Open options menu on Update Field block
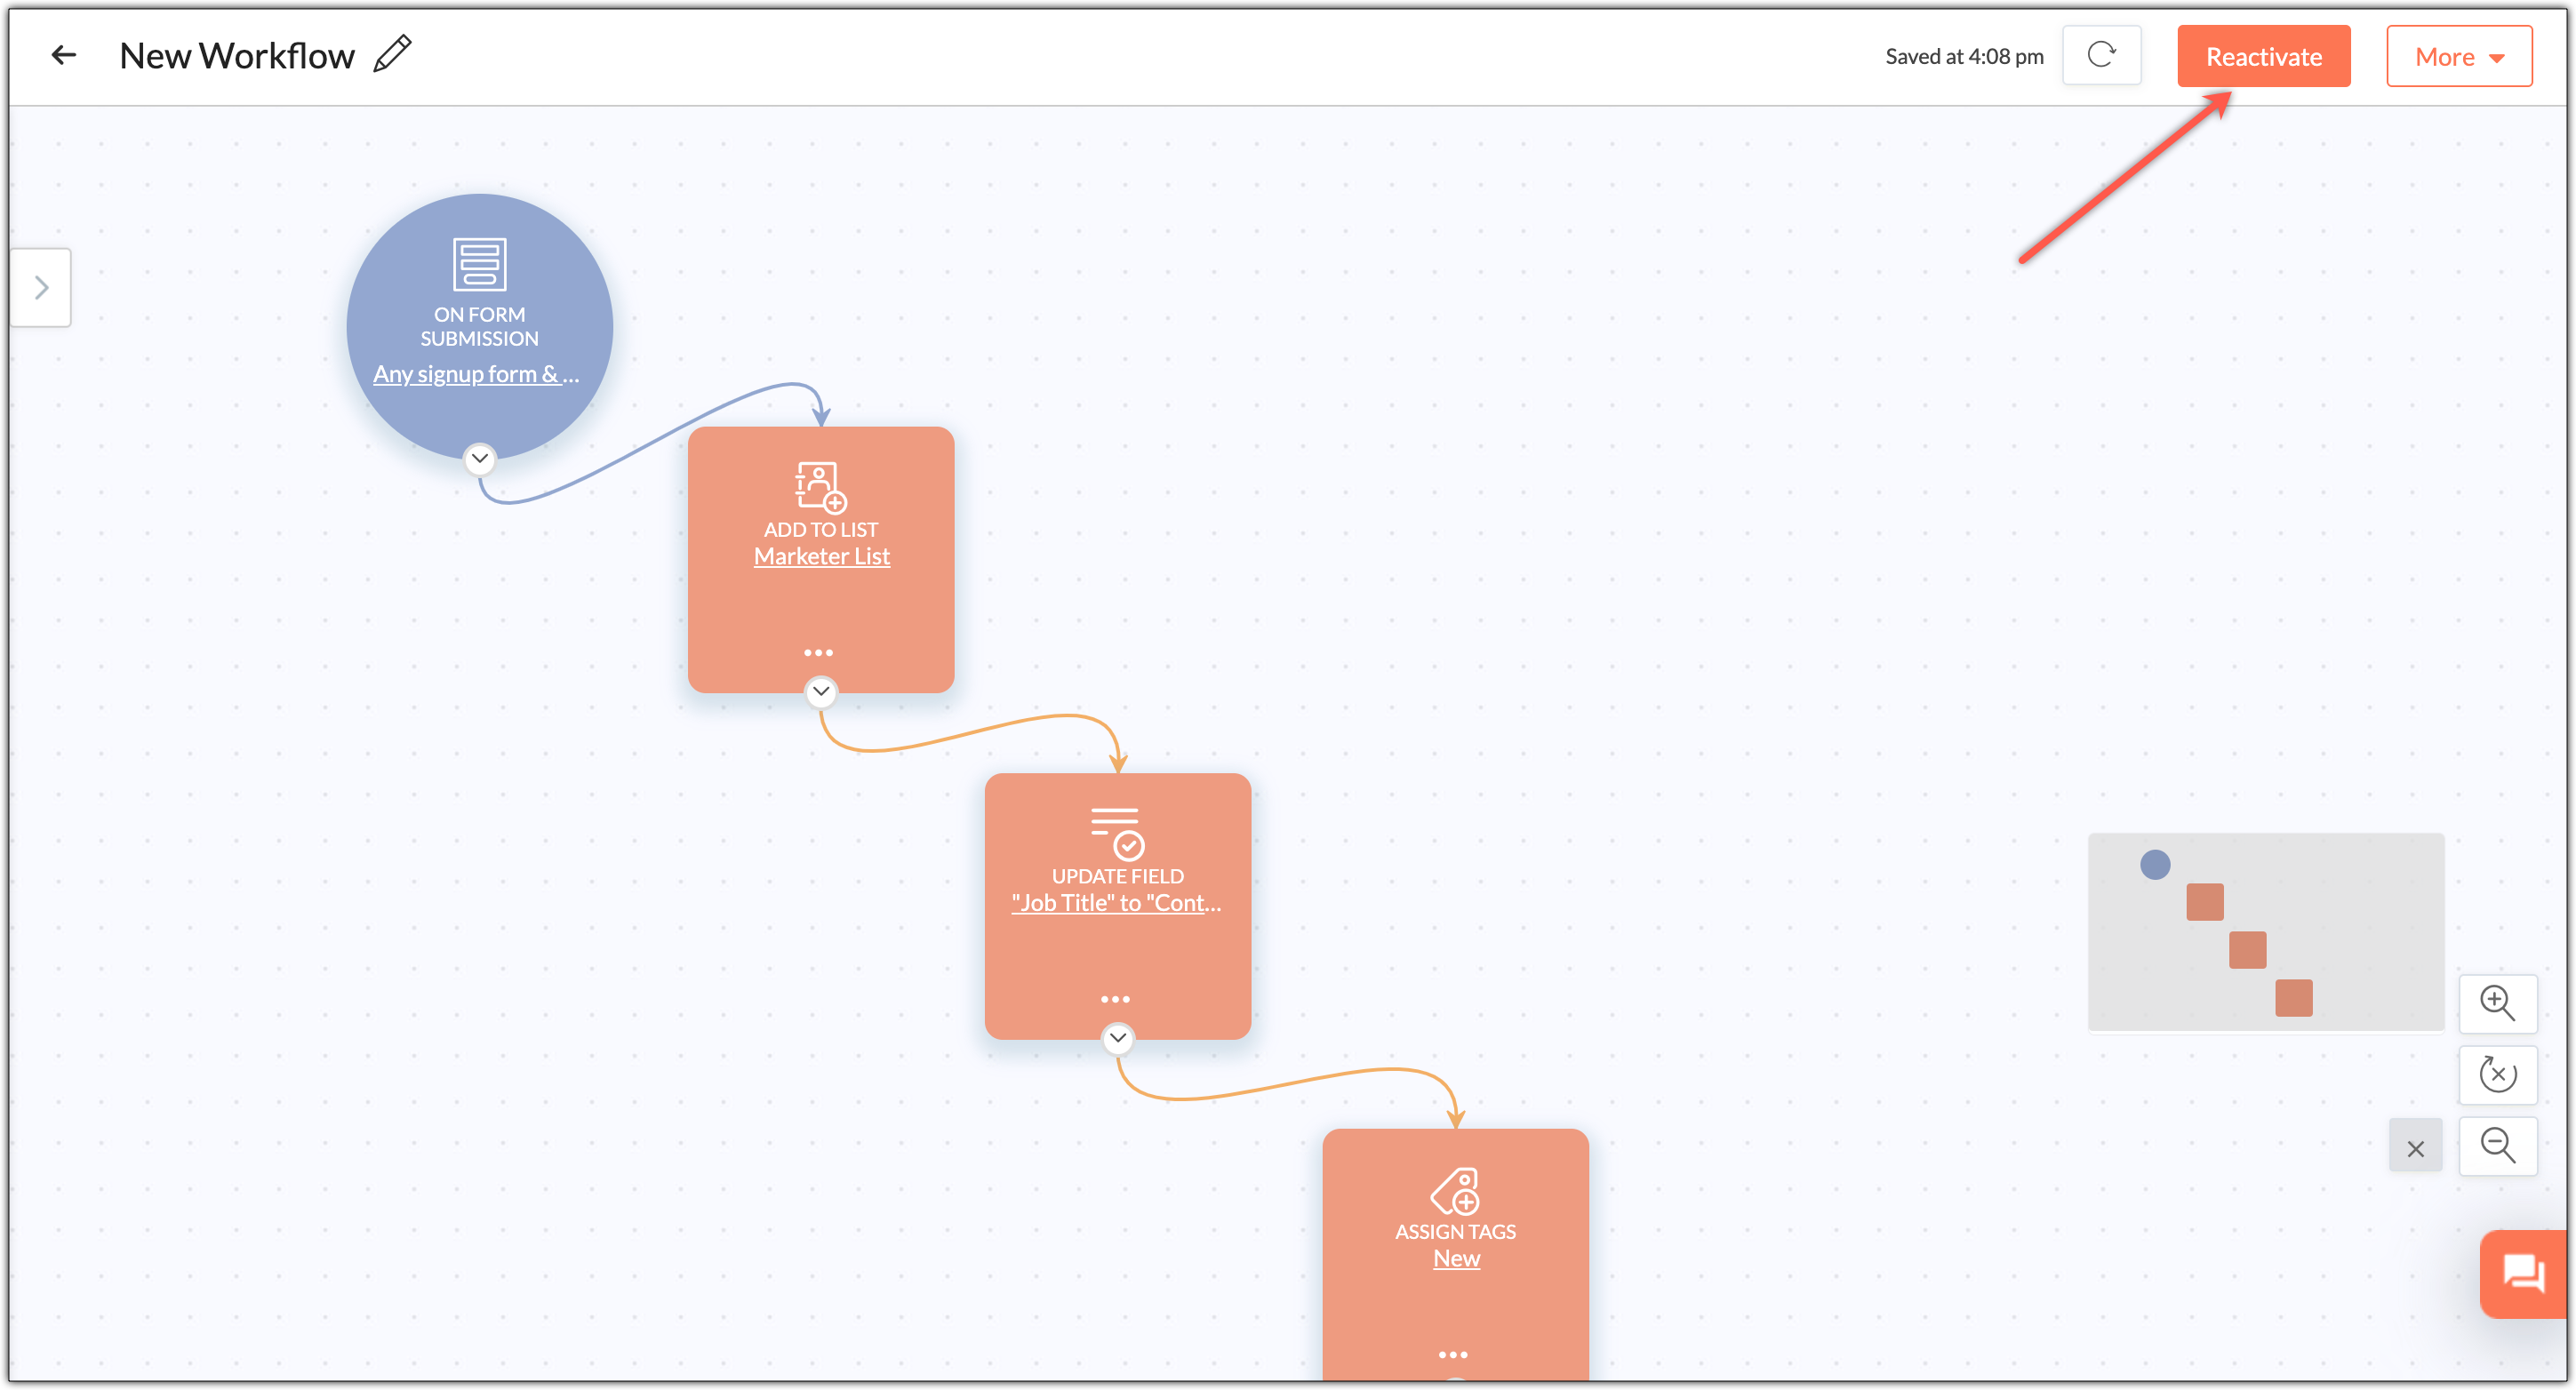 (x=1115, y=999)
